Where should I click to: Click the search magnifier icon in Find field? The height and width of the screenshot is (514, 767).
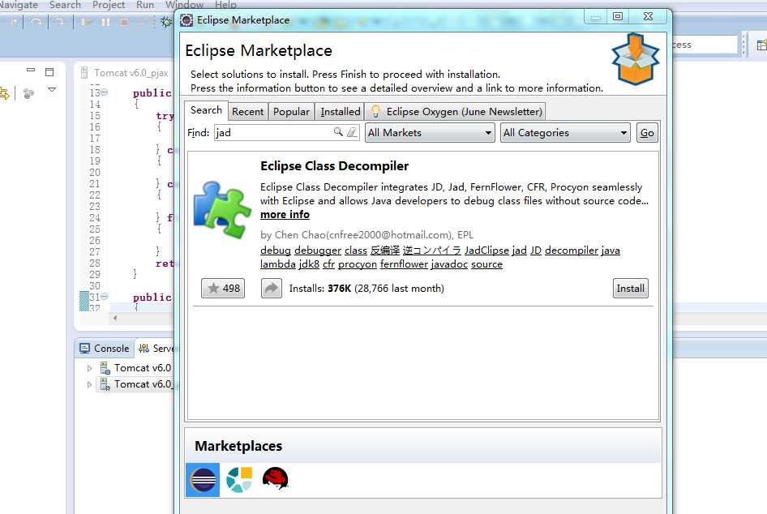(x=338, y=132)
